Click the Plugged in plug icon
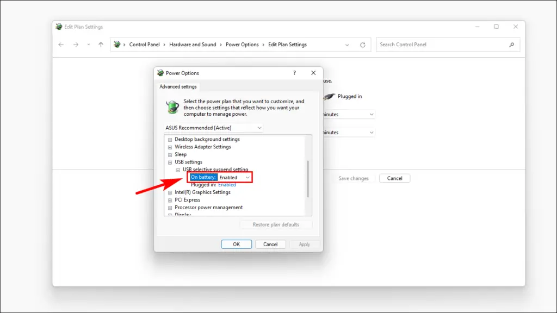 point(329,96)
